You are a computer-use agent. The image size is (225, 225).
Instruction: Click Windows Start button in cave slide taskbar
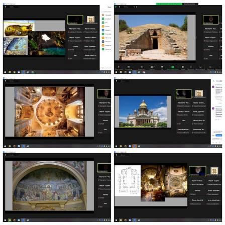[x=5, y=72]
